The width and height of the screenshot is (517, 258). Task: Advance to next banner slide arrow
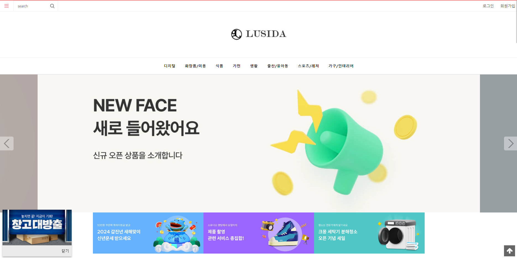point(510,143)
